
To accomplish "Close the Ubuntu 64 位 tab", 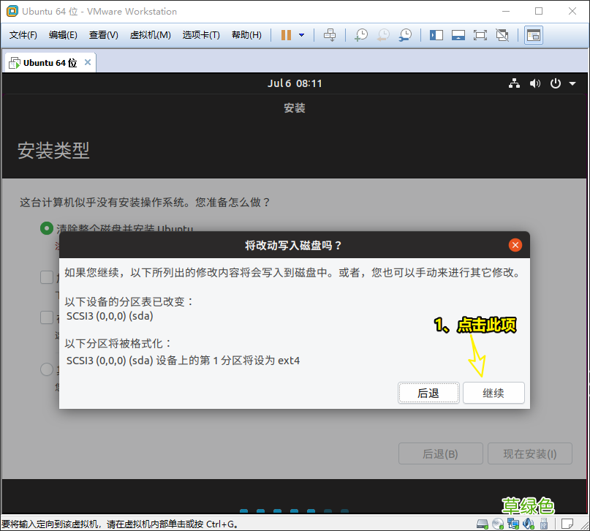I will coord(88,62).
